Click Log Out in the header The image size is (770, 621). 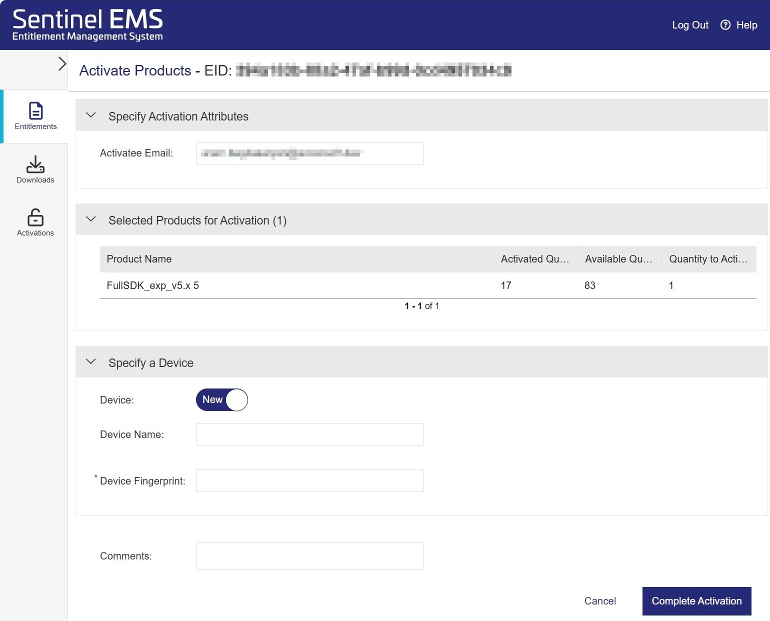[x=690, y=25]
